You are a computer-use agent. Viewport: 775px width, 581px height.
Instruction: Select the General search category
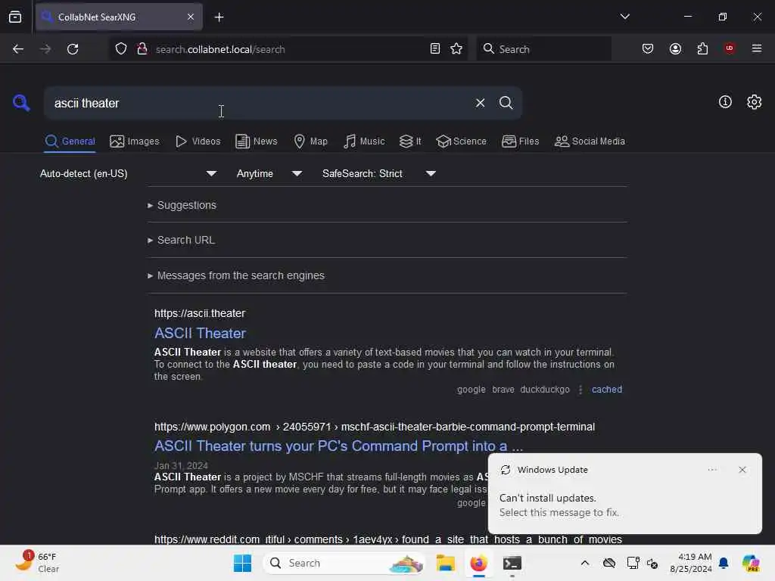(x=70, y=141)
